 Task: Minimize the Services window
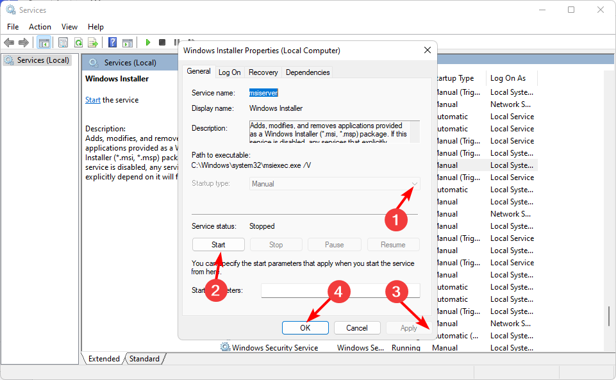tap(542, 10)
